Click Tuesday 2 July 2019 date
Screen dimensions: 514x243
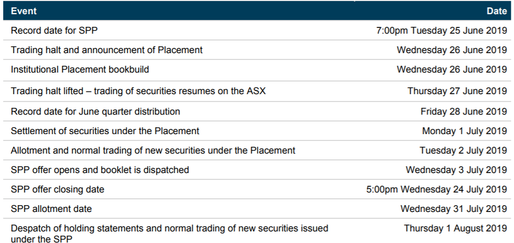point(463,150)
